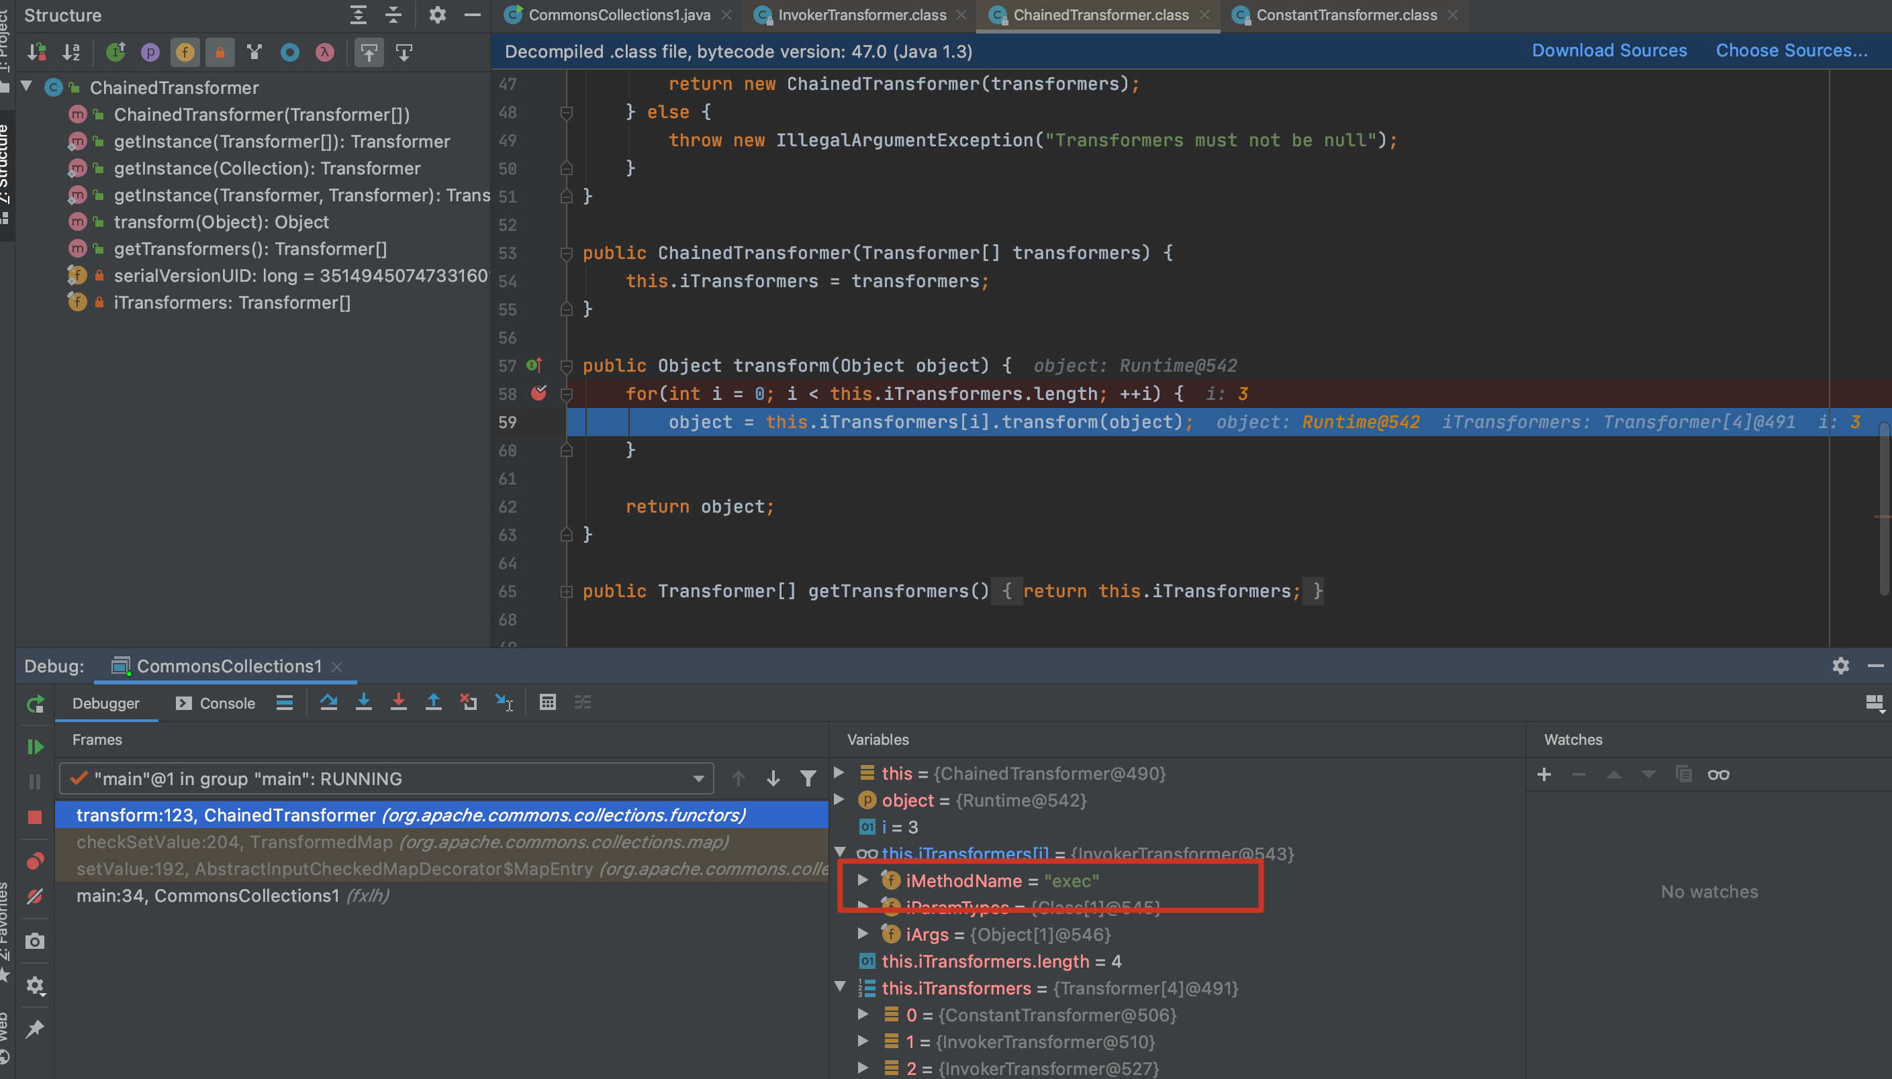Open View Breakpoints dialog
The image size is (1892, 1079).
35,861
